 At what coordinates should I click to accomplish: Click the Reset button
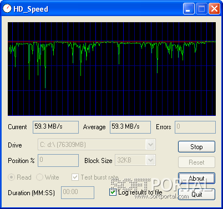click(196, 162)
